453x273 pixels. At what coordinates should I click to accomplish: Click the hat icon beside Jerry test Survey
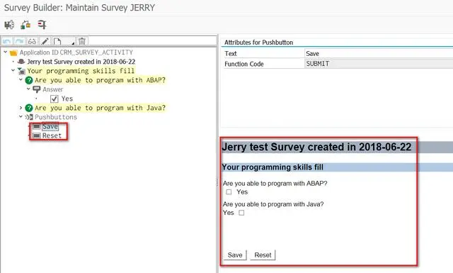coord(21,62)
